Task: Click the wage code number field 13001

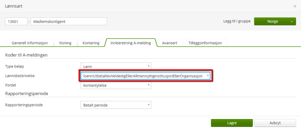Action: [16, 22]
